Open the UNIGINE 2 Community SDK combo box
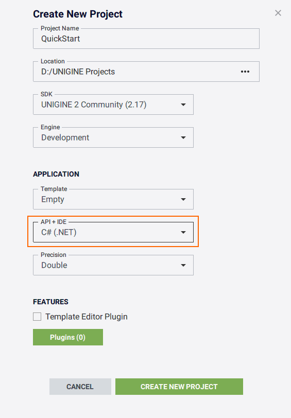291x418 pixels. click(x=113, y=104)
